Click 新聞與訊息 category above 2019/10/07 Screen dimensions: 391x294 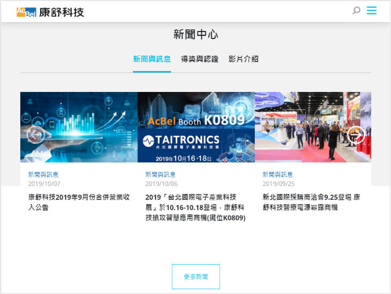[x=43, y=174]
